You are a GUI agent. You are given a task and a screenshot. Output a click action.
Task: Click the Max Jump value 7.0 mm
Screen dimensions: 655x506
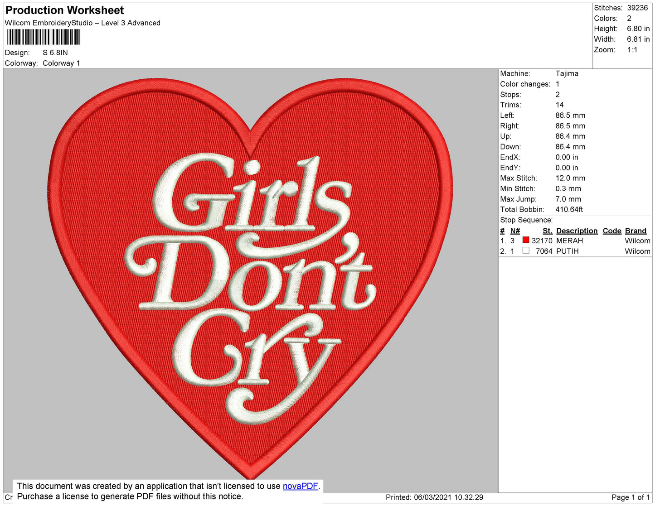pos(568,199)
